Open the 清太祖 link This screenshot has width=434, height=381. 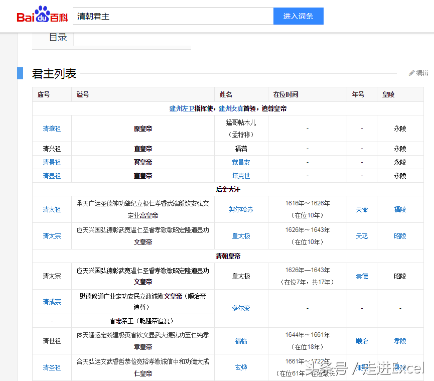point(52,210)
